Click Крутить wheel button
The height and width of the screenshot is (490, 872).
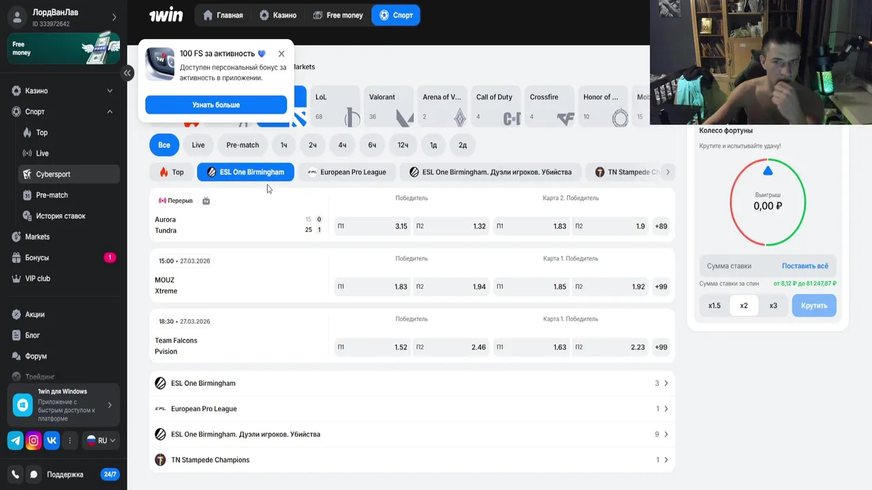click(x=814, y=306)
